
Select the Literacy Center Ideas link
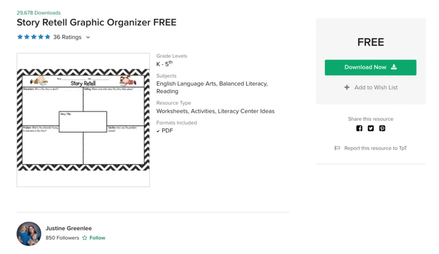click(x=246, y=111)
